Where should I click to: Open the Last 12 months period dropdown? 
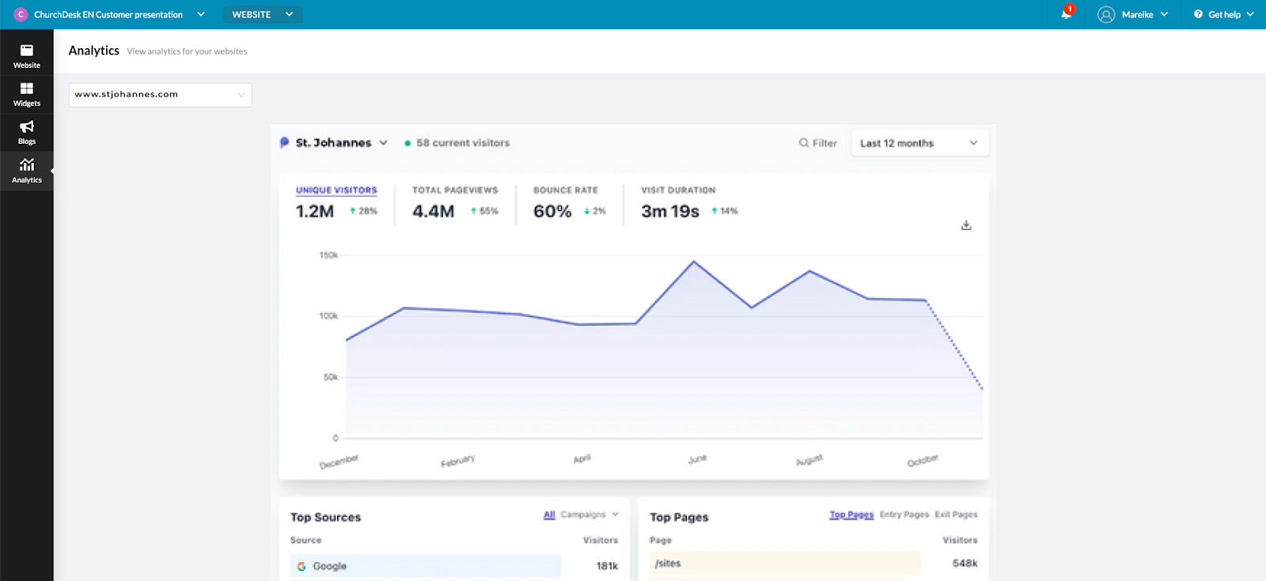coord(919,143)
